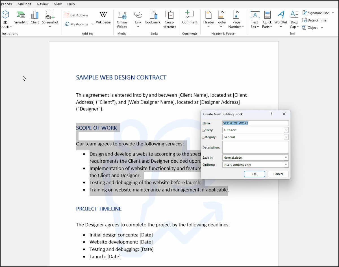Open the Screenshot tool
339x267 pixels.
coord(50,19)
